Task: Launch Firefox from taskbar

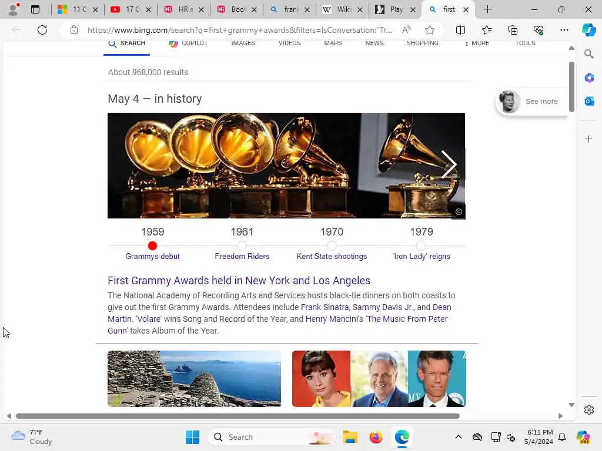Action: 376,437
